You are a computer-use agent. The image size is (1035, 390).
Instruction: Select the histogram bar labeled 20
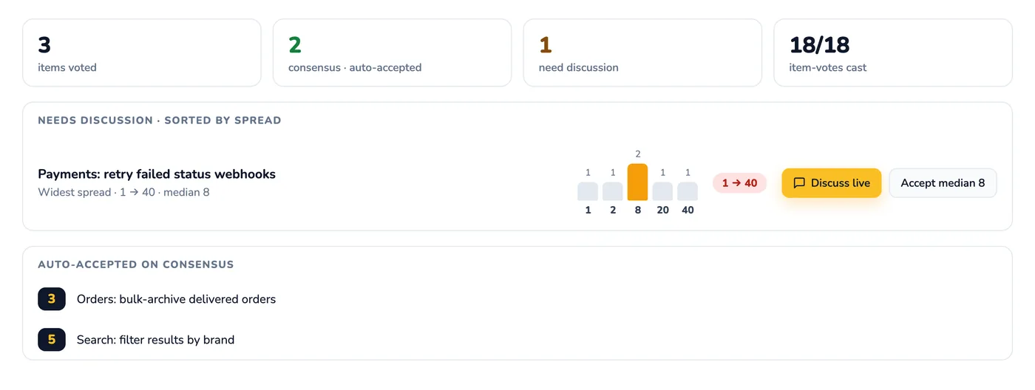click(x=662, y=191)
